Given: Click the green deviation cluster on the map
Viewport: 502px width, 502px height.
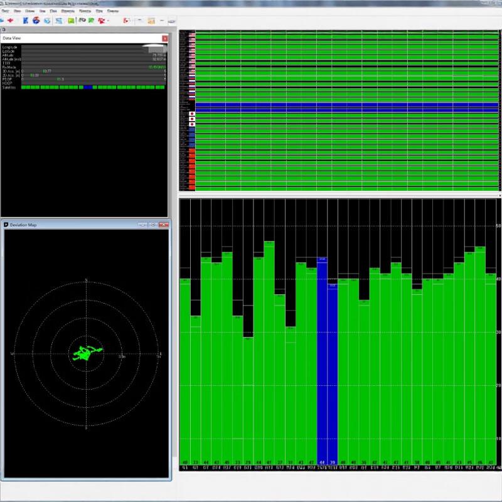Looking at the screenshot, I should pyautogui.click(x=87, y=353).
